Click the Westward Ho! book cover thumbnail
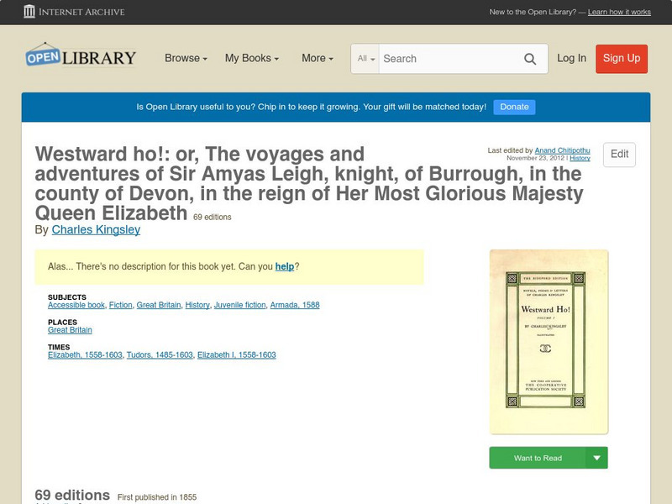The width and height of the screenshot is (672, 504). (549, 342)
